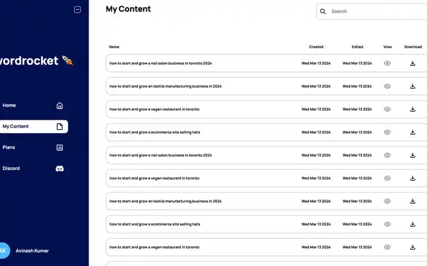This screenshot has height=266, width=427.
Task: Open the Discord link in sidebar
Action: pos(33,168)
